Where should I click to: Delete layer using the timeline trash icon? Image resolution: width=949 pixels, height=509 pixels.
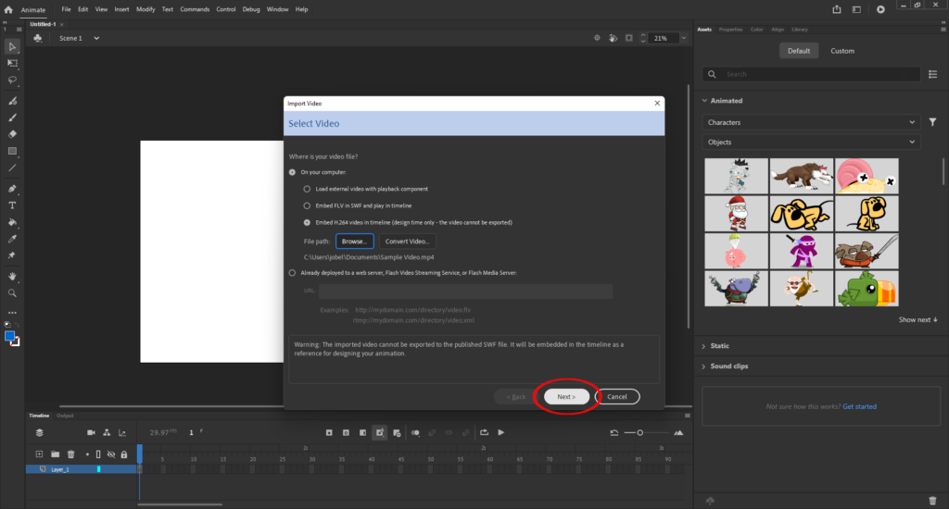pos(70,454)
